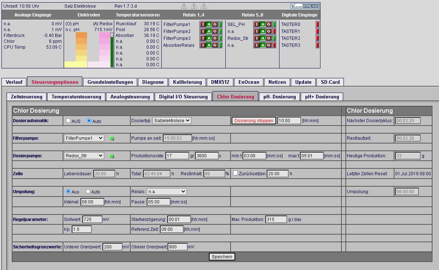Viewport: 439px width, 270px height.
Task: Open the DMX512 tab
Action: [220, 82]
